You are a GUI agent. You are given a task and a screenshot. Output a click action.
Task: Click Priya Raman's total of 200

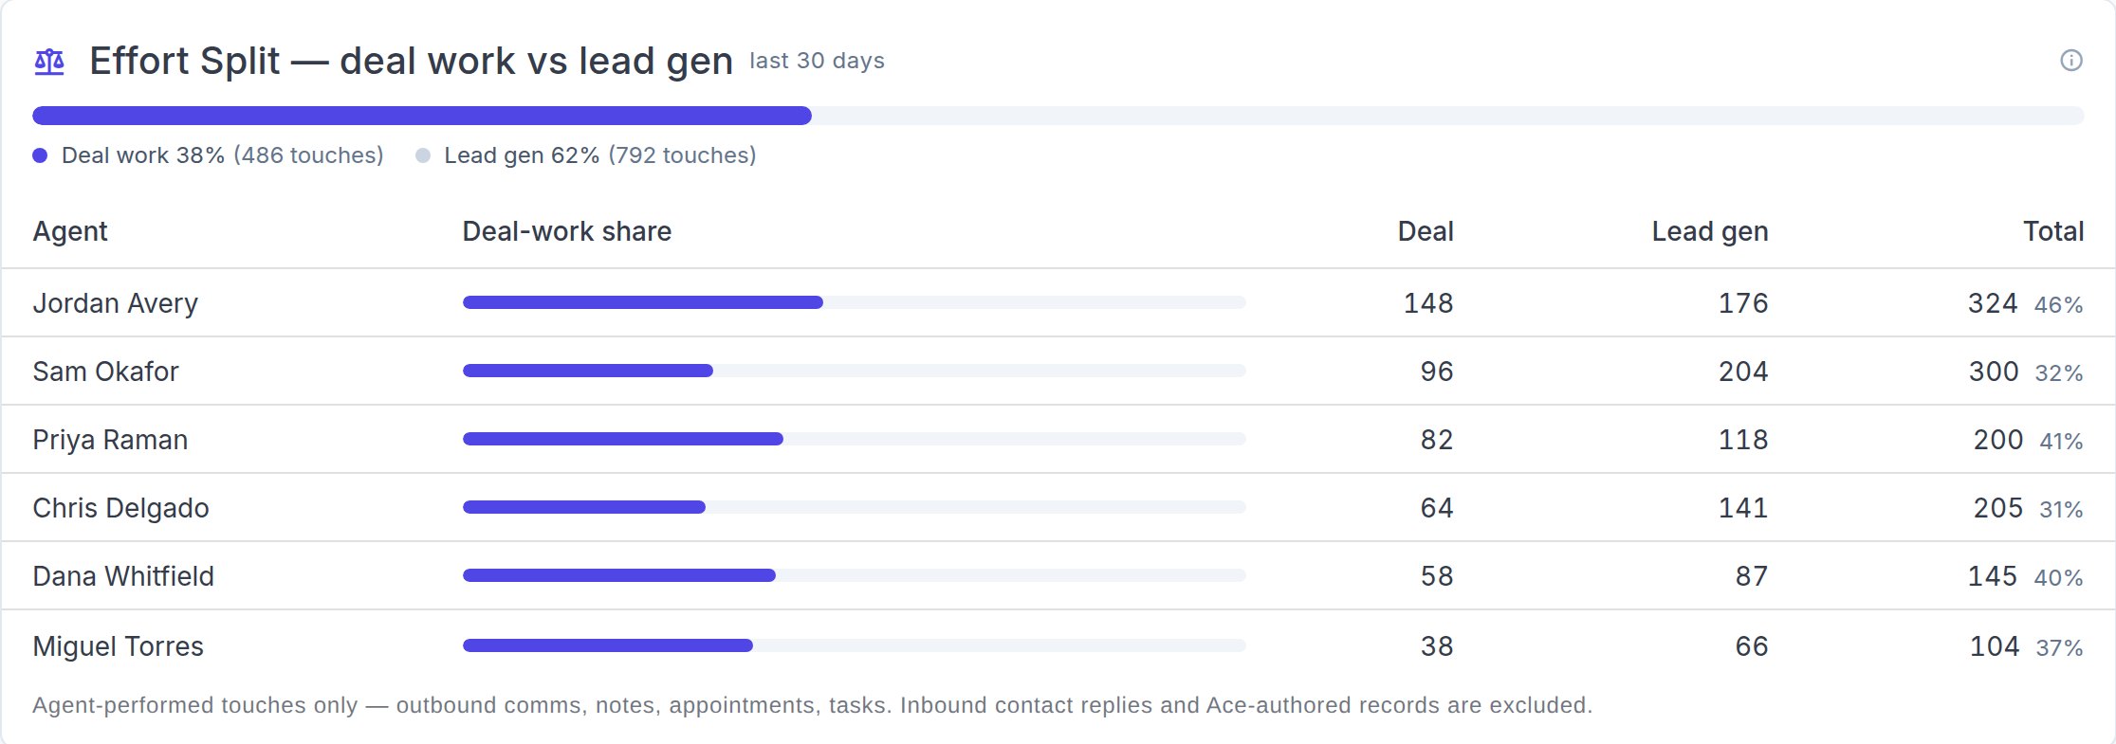(x=1998, y=440)
